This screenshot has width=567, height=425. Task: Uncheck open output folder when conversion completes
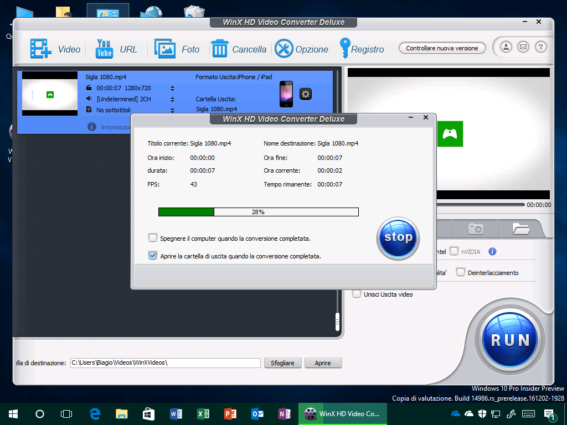pyautogui.click(x=153, y=256)
